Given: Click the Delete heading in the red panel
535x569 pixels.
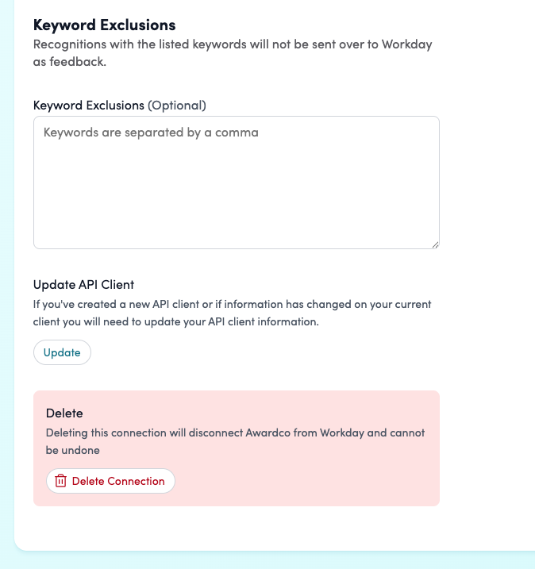Looking at the screenshot, I should 64,413.
